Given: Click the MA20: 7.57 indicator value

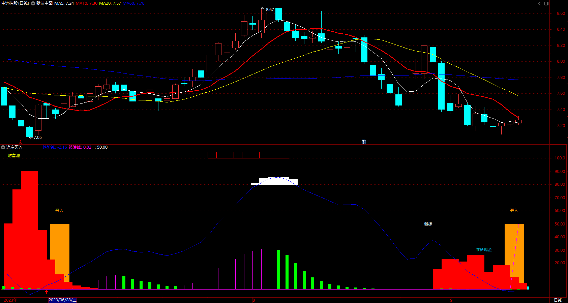Looking at the screenshot, I should (x=110, y=3).
